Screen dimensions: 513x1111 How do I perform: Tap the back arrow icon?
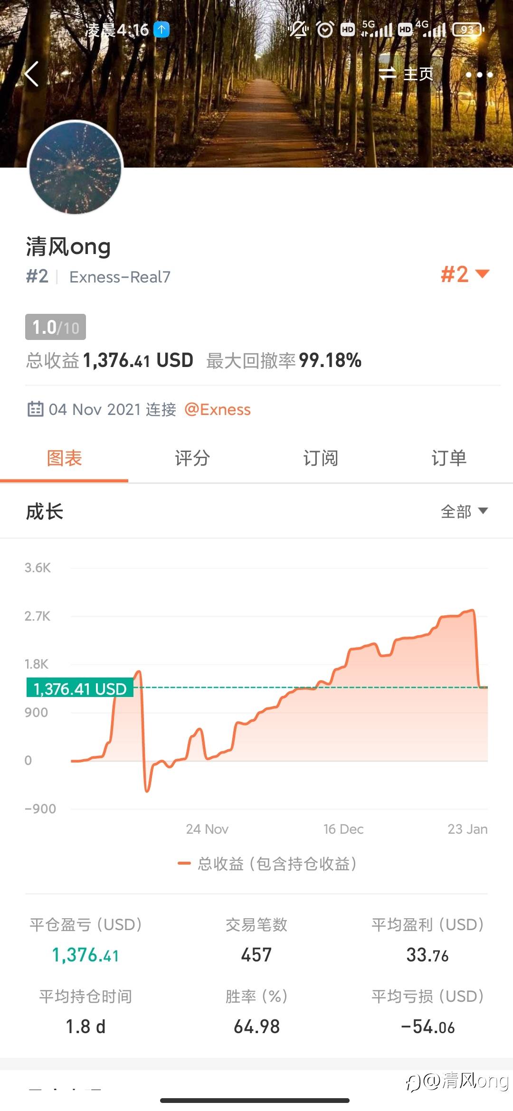(x=31, y=75)
